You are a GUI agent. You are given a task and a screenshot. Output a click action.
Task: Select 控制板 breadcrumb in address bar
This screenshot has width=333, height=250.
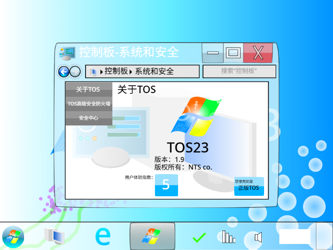[x=116, y=71]
